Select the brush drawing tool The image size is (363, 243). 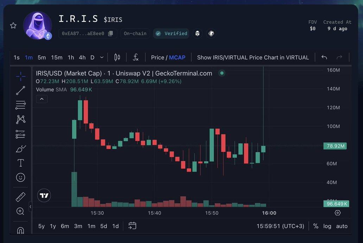(x=20, y=148)
